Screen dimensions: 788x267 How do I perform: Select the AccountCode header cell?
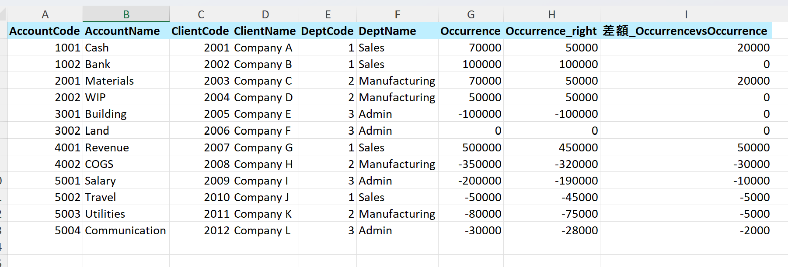point(45,31)
